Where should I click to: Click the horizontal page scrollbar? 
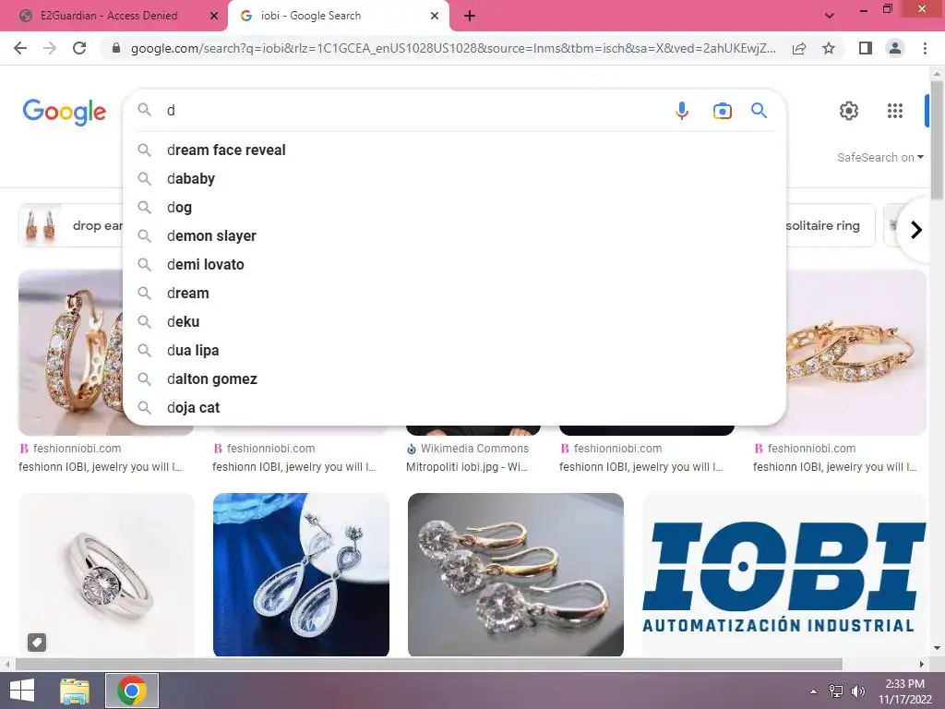428,664
